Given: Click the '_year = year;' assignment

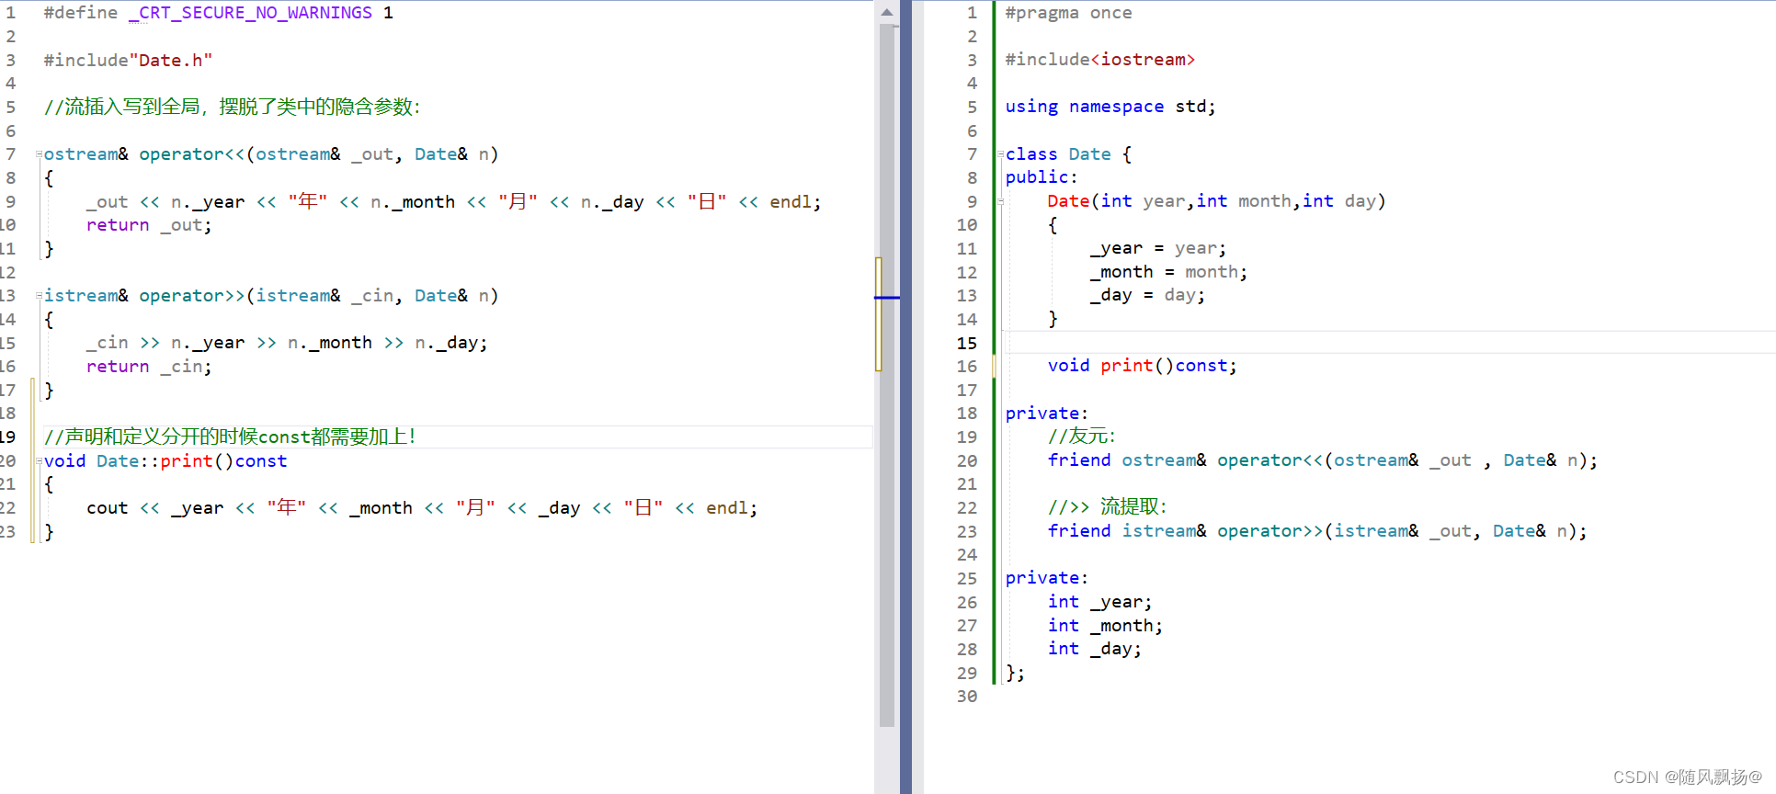Looking at the screenshot, I should (1158, 248).
